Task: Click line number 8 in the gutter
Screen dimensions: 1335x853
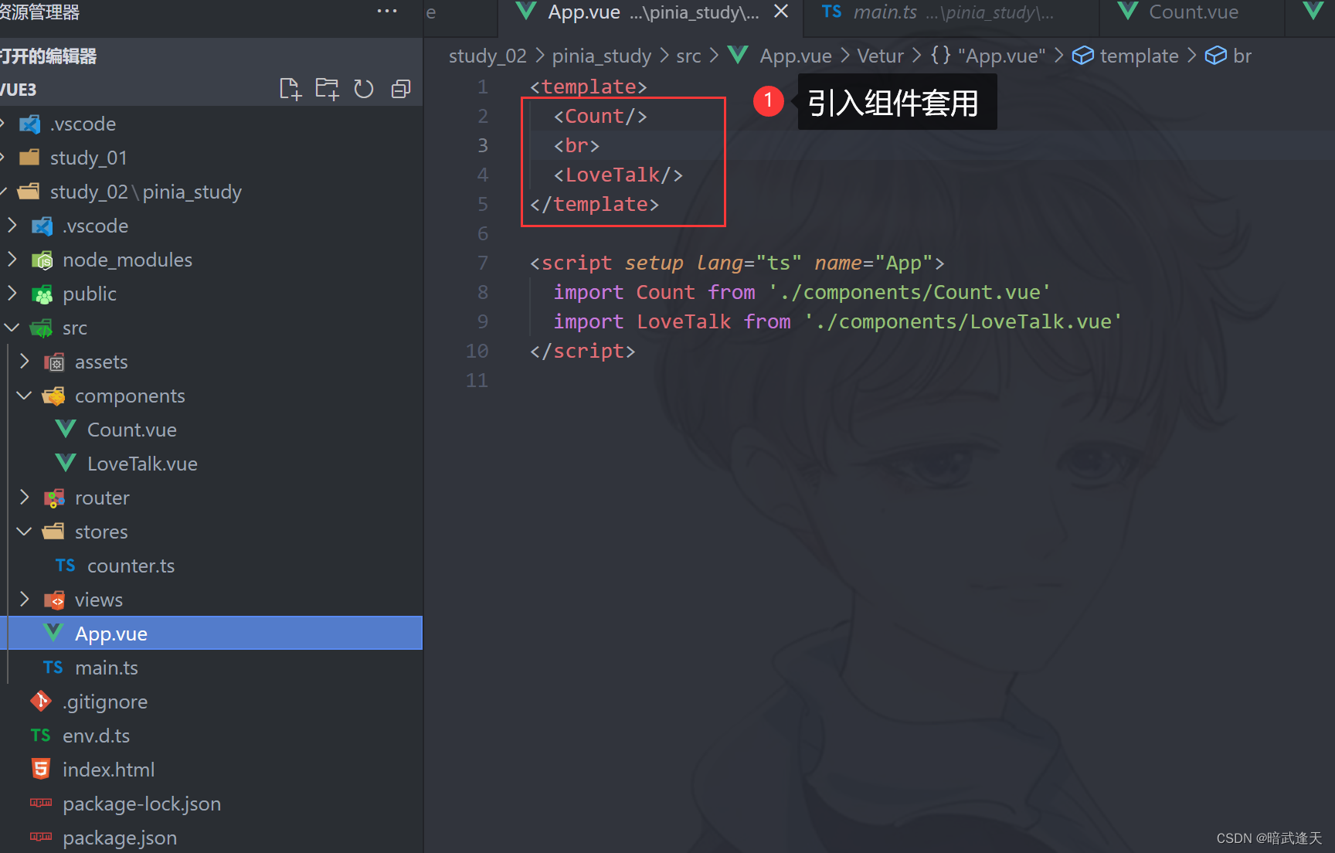Action: point(483,292)
